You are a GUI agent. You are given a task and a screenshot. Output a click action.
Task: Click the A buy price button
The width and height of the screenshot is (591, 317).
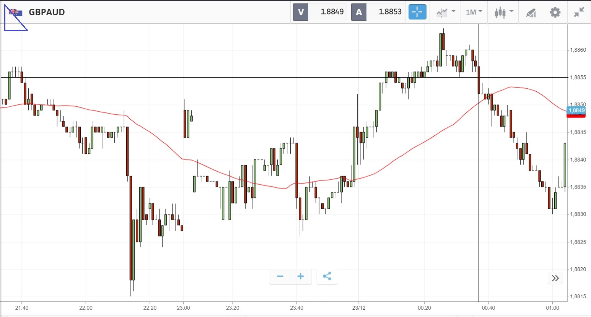pos(359,12)
